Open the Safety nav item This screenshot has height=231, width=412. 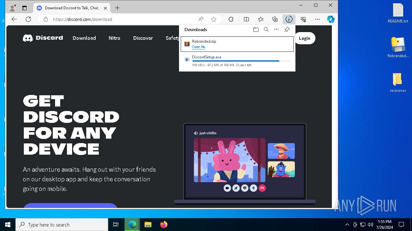tap(172, 38)
